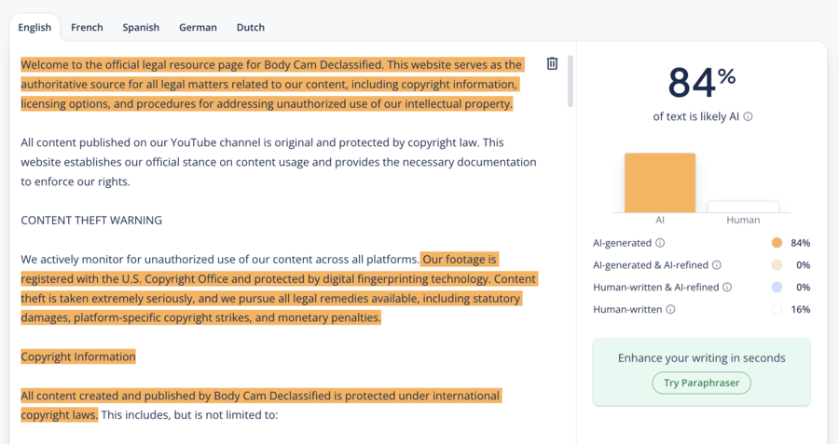839x444 pixels.
Task: Delete text with the trash icon
Action: pyautogui.click(x=552, y=63)
